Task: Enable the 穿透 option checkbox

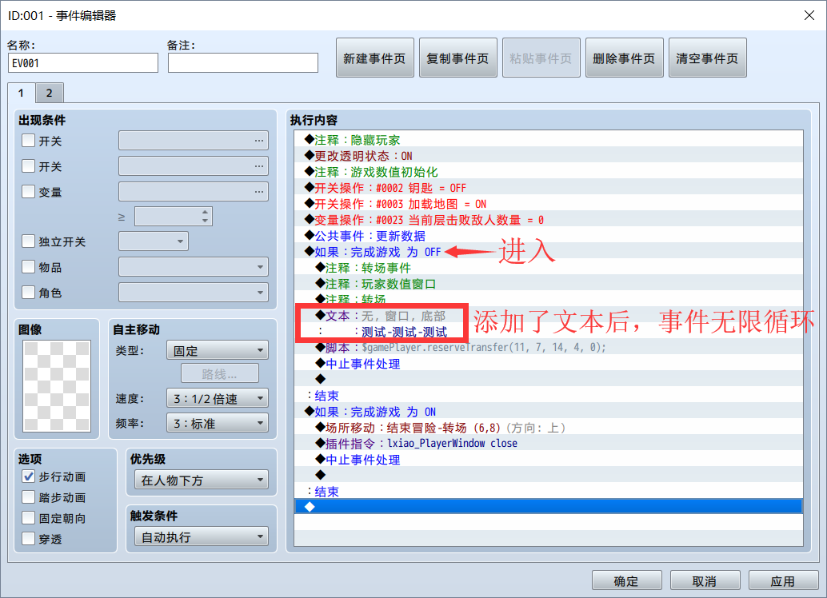Action: [29, 539]
